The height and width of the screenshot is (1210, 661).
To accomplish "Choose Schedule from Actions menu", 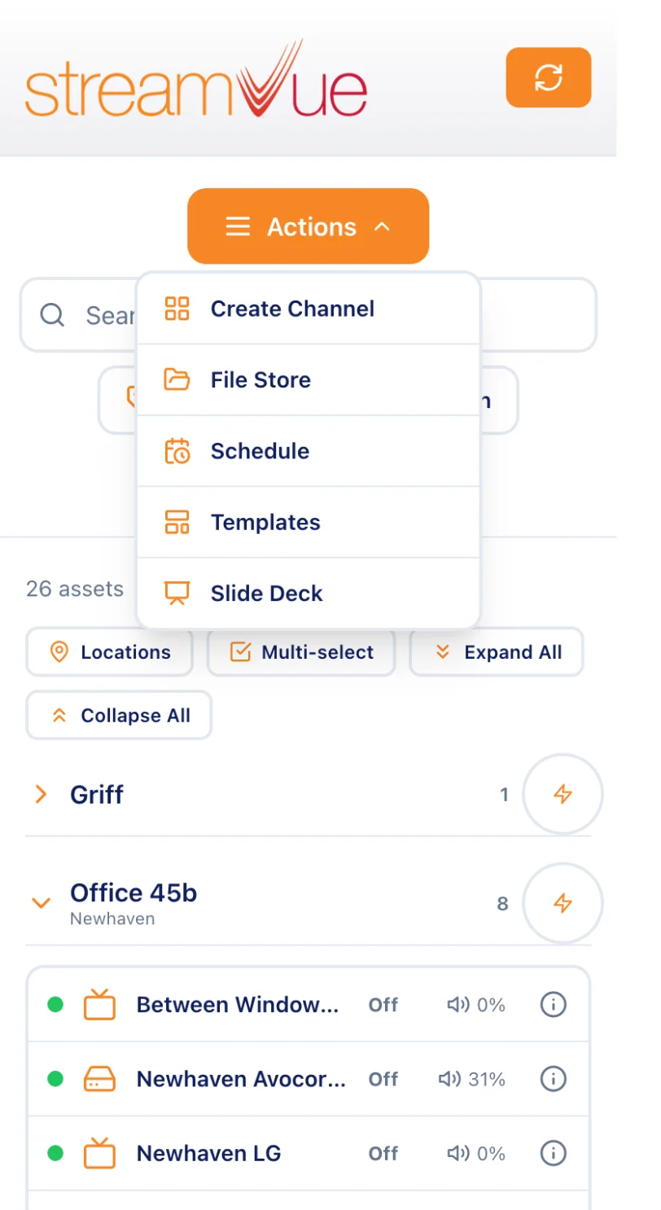I will pyautogui.click(x=308, y=451).
